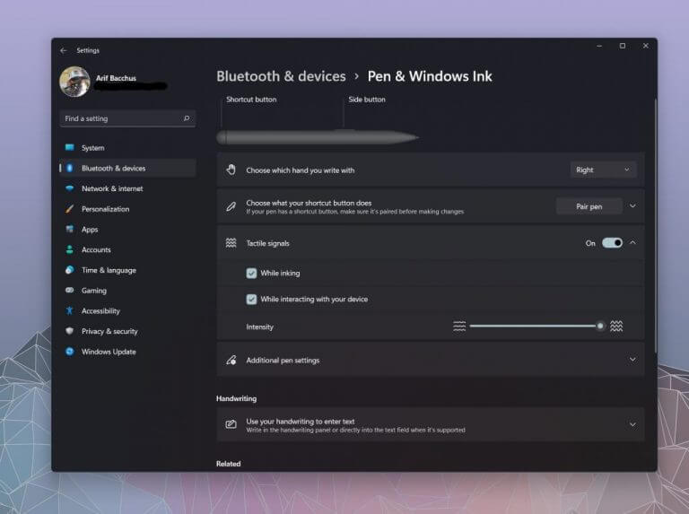This screenshot has height=514, width=689.
Task: Select Time & language
Action: click(128, 270)
